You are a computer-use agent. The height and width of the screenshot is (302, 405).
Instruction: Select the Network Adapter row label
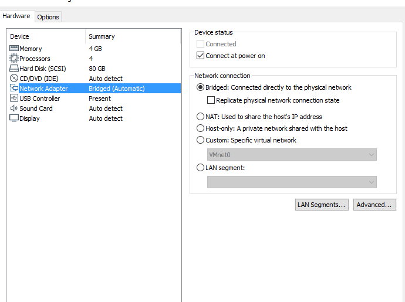tap(43, 89)
